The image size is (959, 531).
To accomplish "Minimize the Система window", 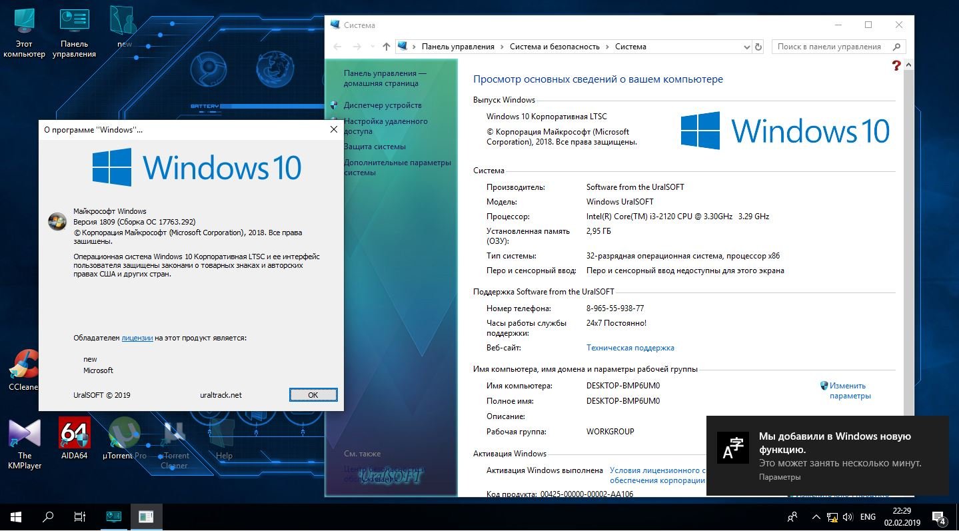I will click(838, 25).
